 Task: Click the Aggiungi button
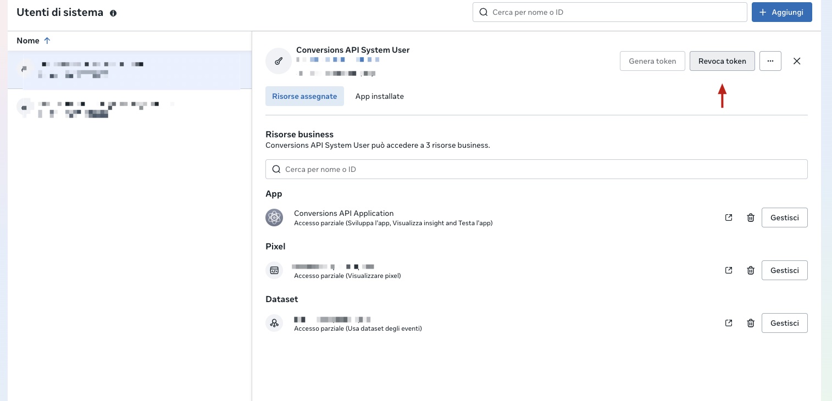[782, 12]
